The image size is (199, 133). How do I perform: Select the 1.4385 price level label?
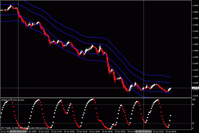coord(195,18)
